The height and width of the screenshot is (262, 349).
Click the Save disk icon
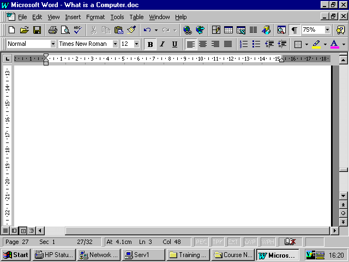click(x=37, y=30)
